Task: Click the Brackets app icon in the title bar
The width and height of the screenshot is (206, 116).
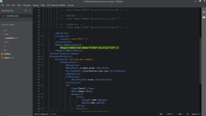Action: pos(1,1)
